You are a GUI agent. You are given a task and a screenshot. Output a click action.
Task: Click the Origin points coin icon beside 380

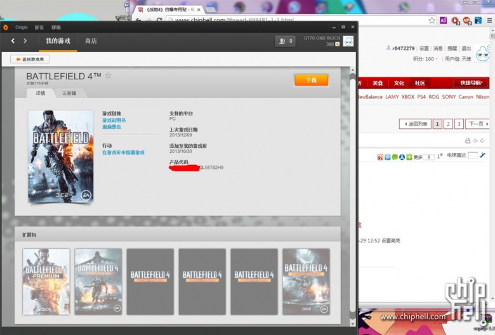(x=337, y=44)
